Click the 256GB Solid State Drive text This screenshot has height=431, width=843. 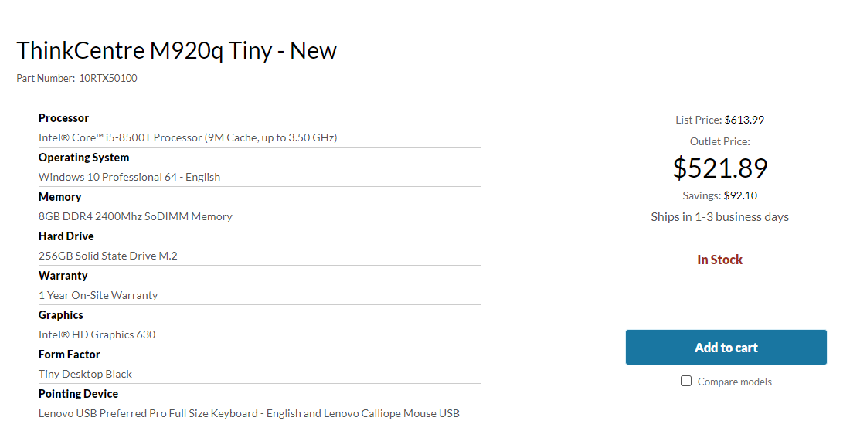[x=108, y=256]
